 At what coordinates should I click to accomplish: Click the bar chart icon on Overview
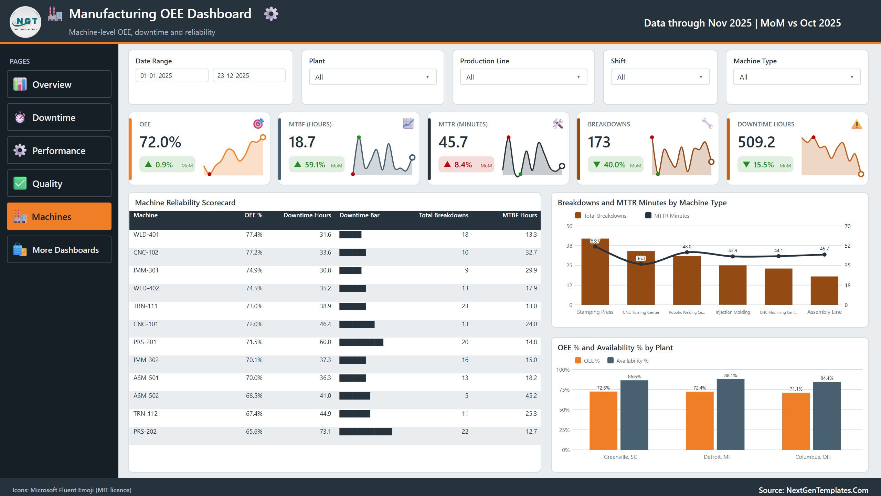pyautogui.click(x=20, y=84)
